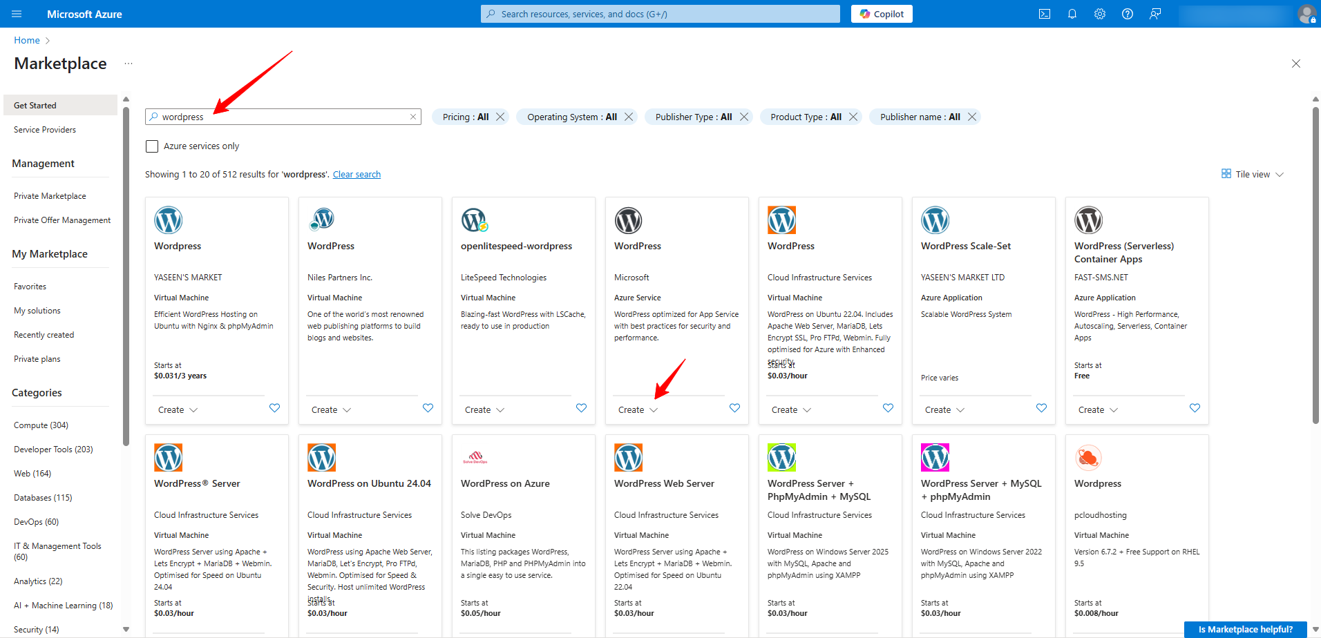Open the feedback icon in header
The width and height of the screenshot is (1321, 638).
coord(1155,14)
